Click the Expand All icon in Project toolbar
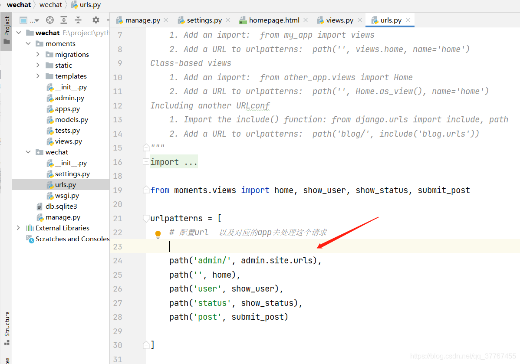Viewport: 520px width, 364px height. 64,20
